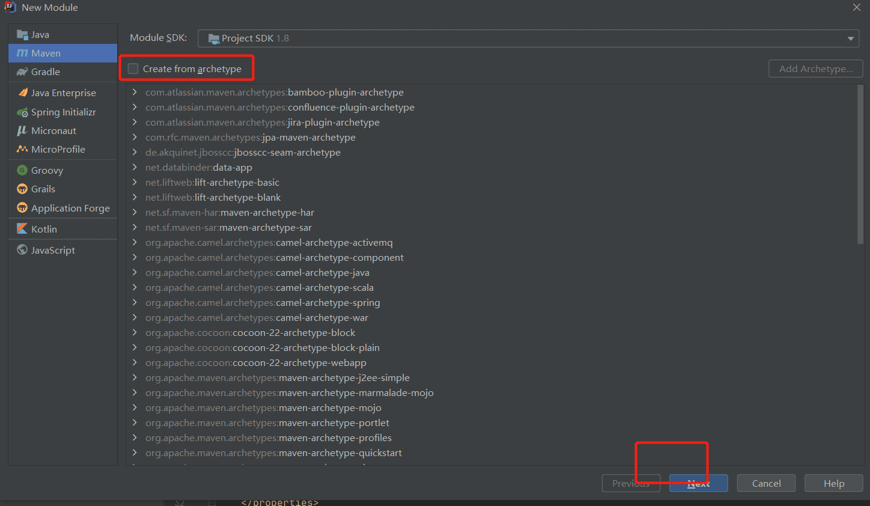870x506 pixels.
Task: Select cocoon-22-archetype-block-plain row
Action: pyautogui.click(x=493, y=347)
